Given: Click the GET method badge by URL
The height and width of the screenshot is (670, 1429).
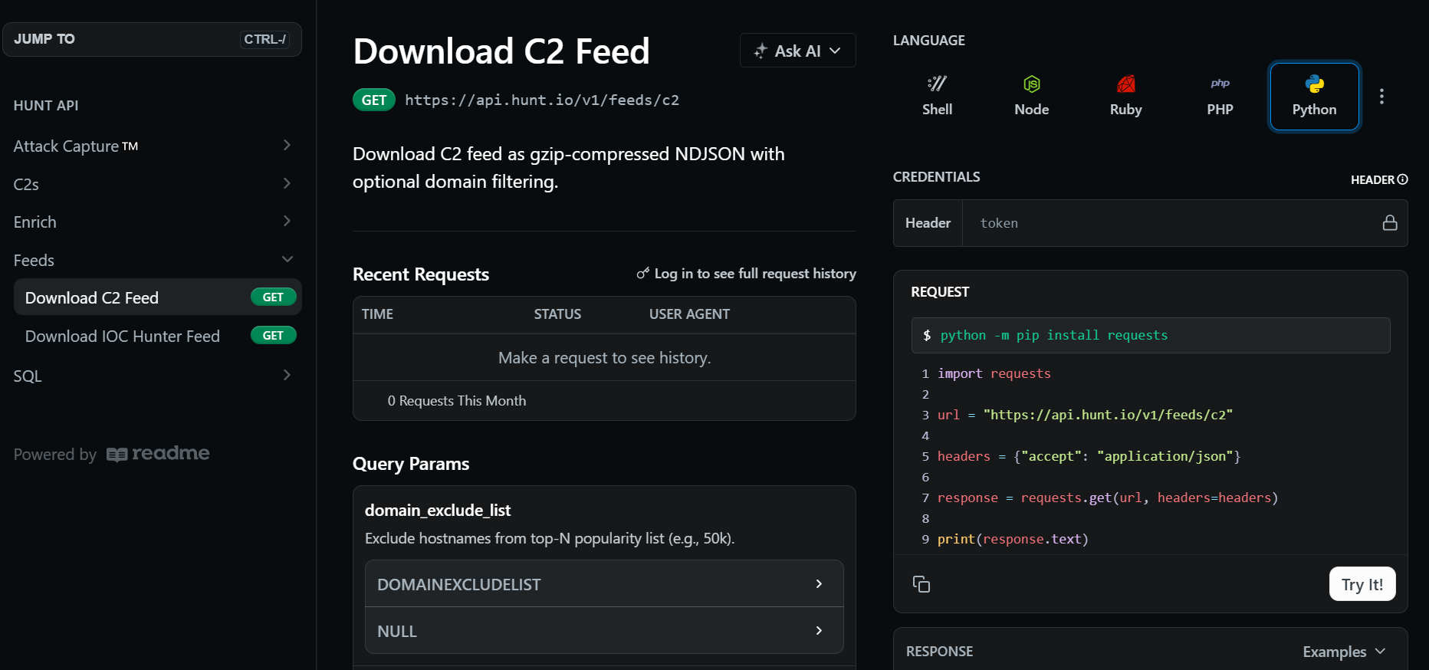Looking at the screenshot, I should click(374, 100).
